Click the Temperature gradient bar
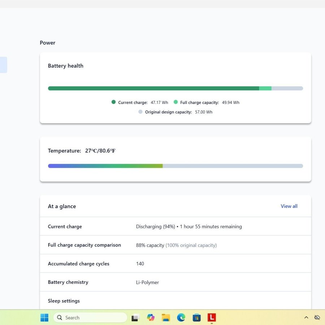325x325 pixels. 175,166
